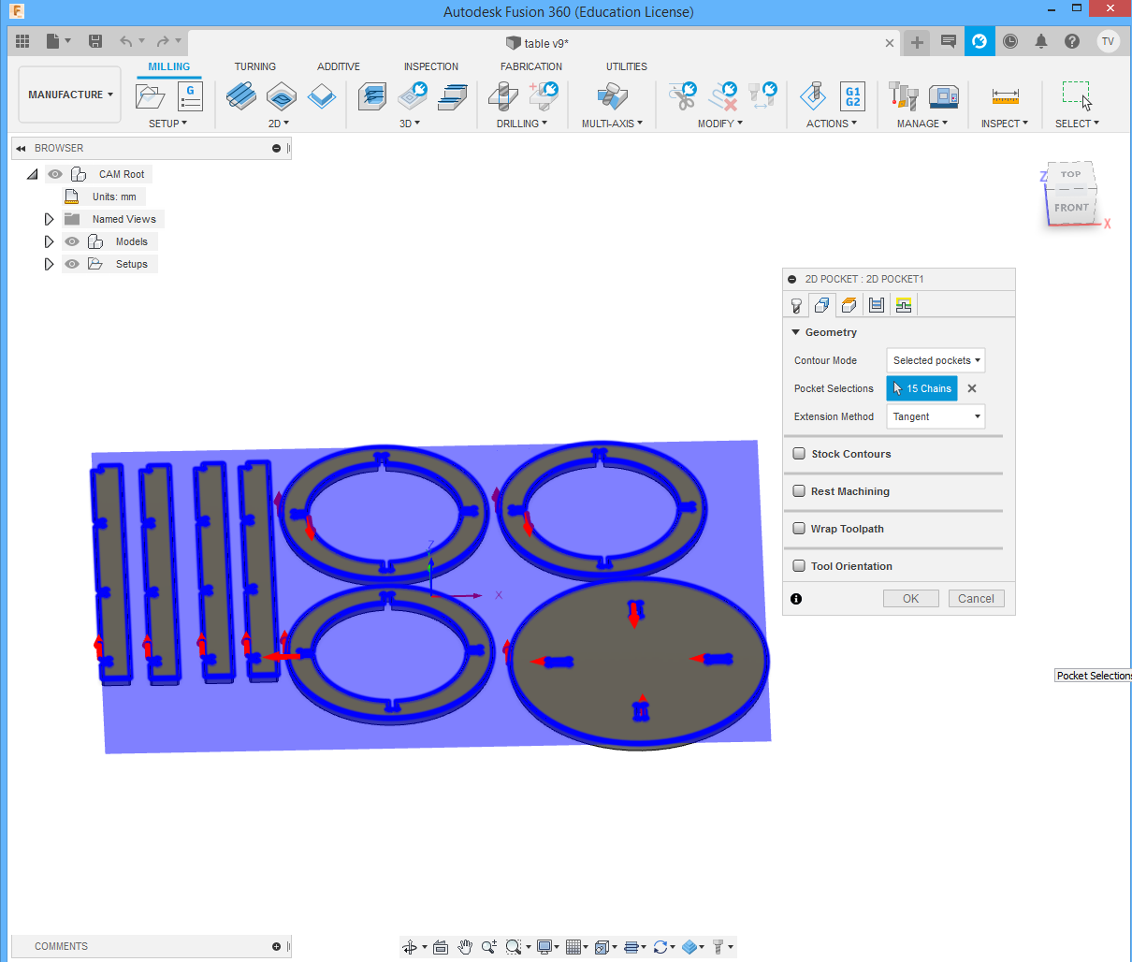This screenshot has height=962, width=1132.
Task: Save the document with the disk icon
Action: tap(95, 41)
